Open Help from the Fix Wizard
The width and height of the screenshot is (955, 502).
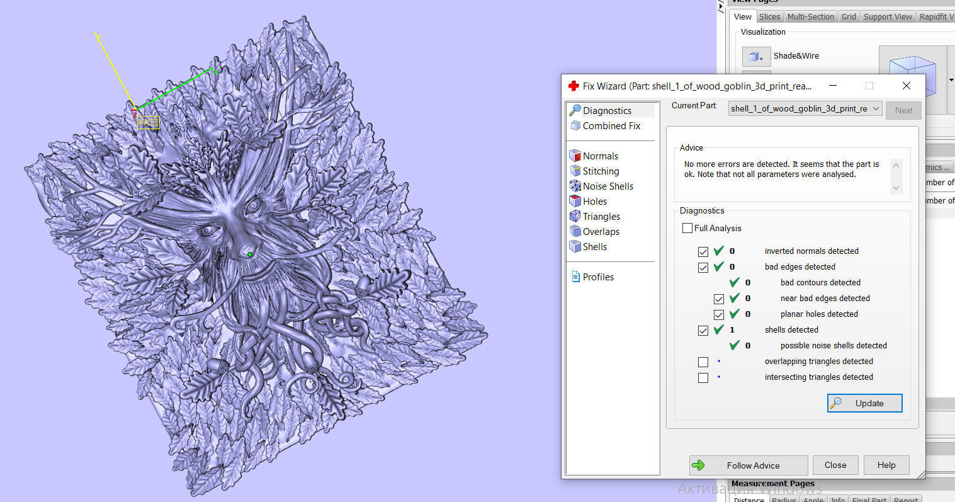[886, 465]
